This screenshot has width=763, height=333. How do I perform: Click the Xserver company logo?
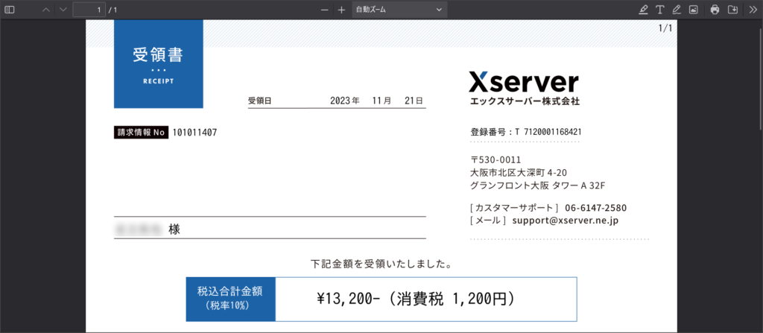coord(524,83)
